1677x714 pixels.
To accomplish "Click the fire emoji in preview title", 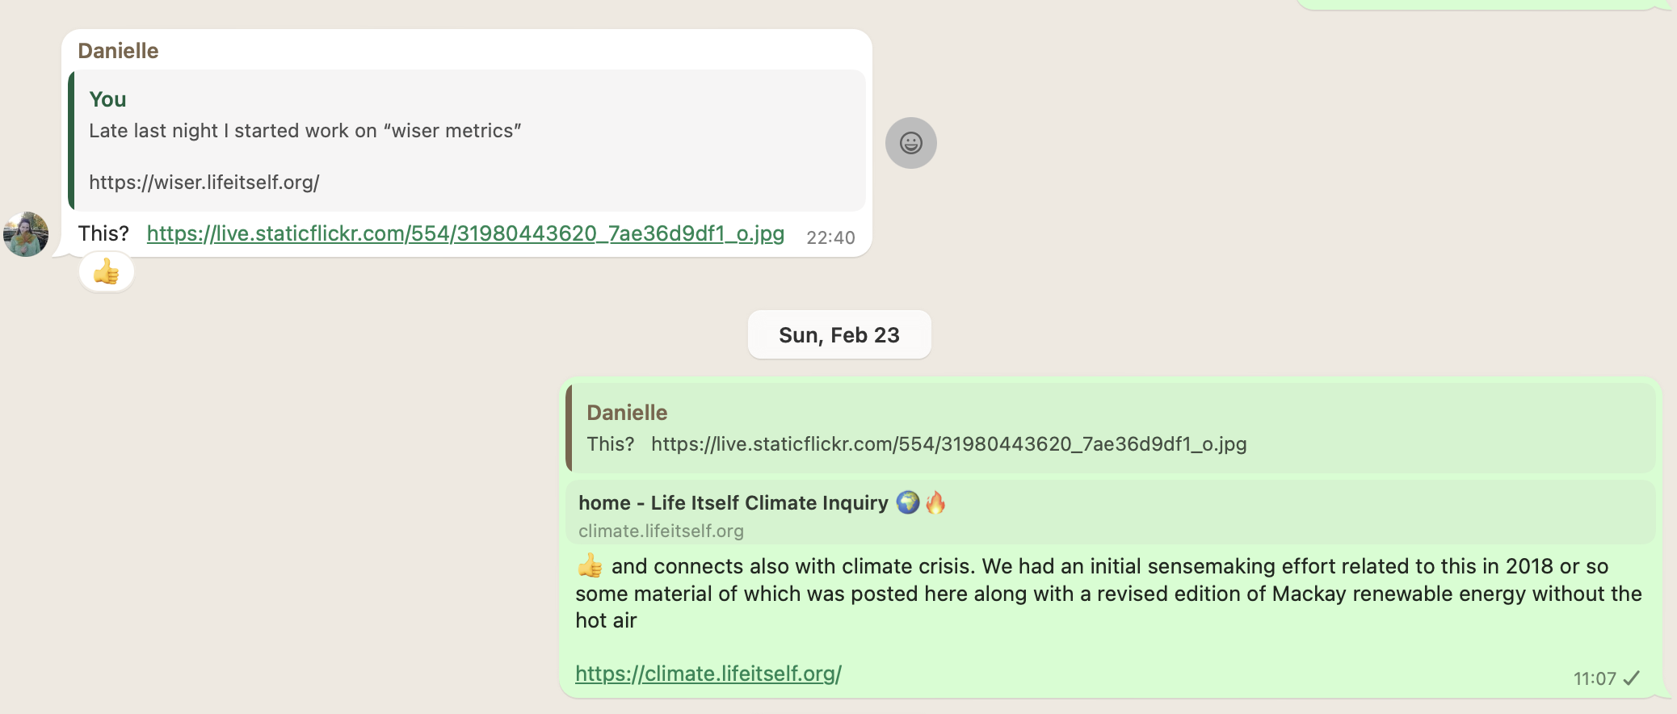I will (935, 502).
